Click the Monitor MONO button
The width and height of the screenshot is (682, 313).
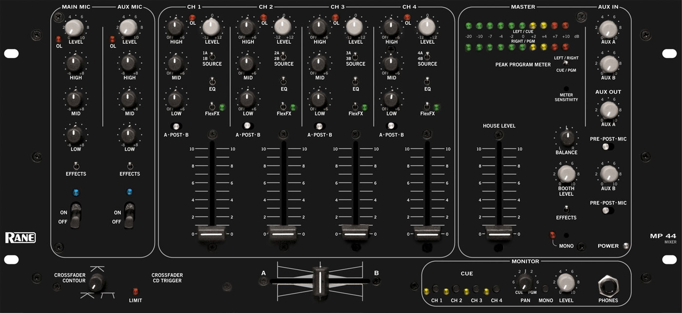546,289
